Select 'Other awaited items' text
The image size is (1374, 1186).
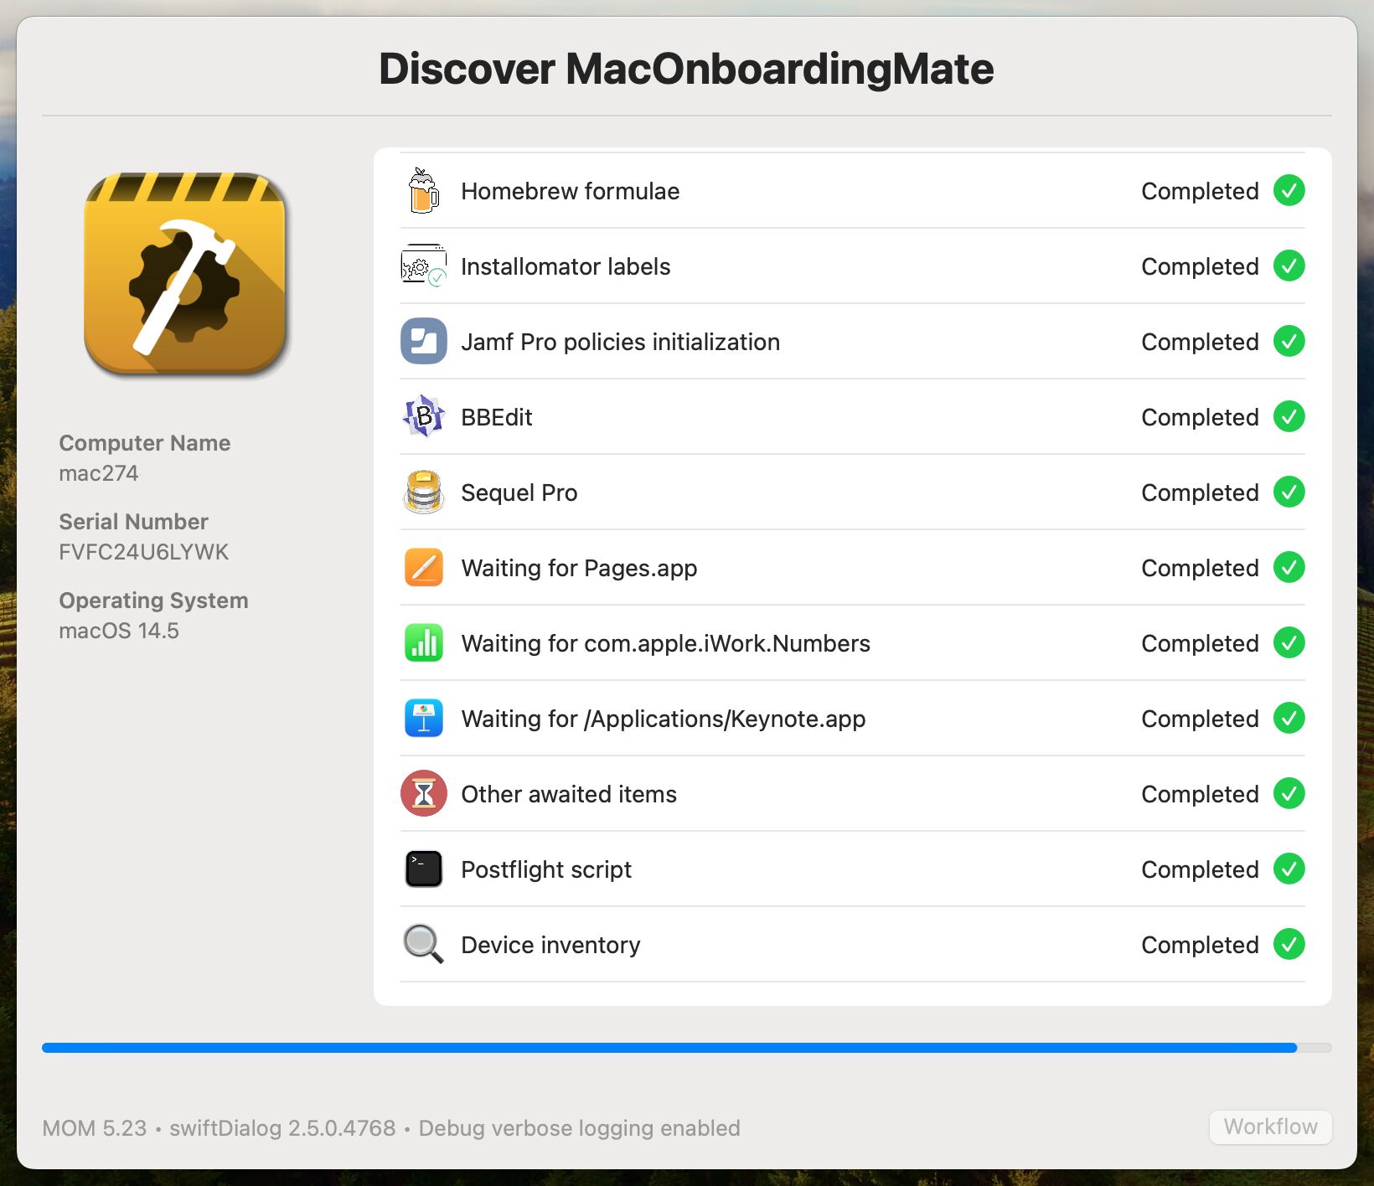pos(569,794)
